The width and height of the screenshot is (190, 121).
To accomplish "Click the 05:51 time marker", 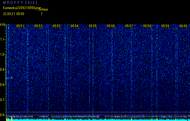I will point(20,26).
